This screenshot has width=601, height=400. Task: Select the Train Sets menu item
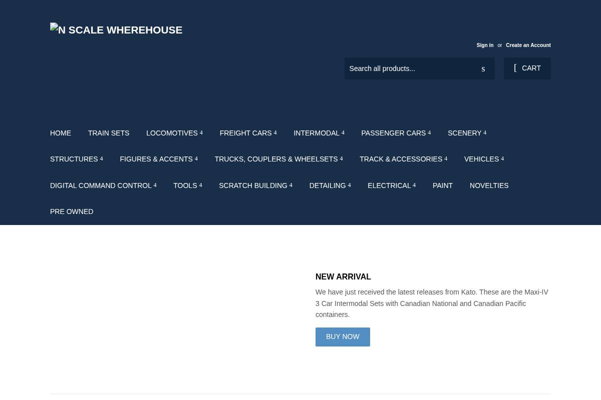click(109, 133)
